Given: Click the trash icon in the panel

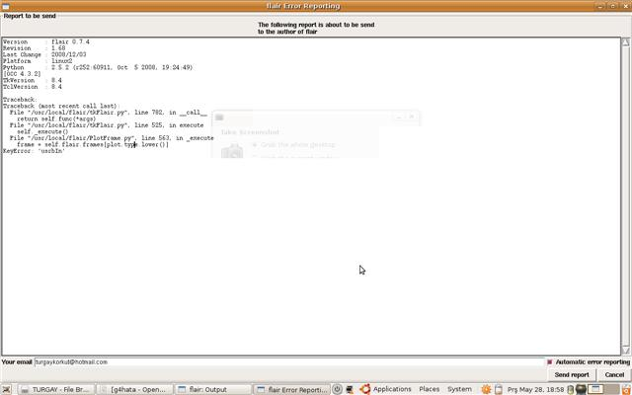Looking at the screenshot, I should tap(625, 389).
